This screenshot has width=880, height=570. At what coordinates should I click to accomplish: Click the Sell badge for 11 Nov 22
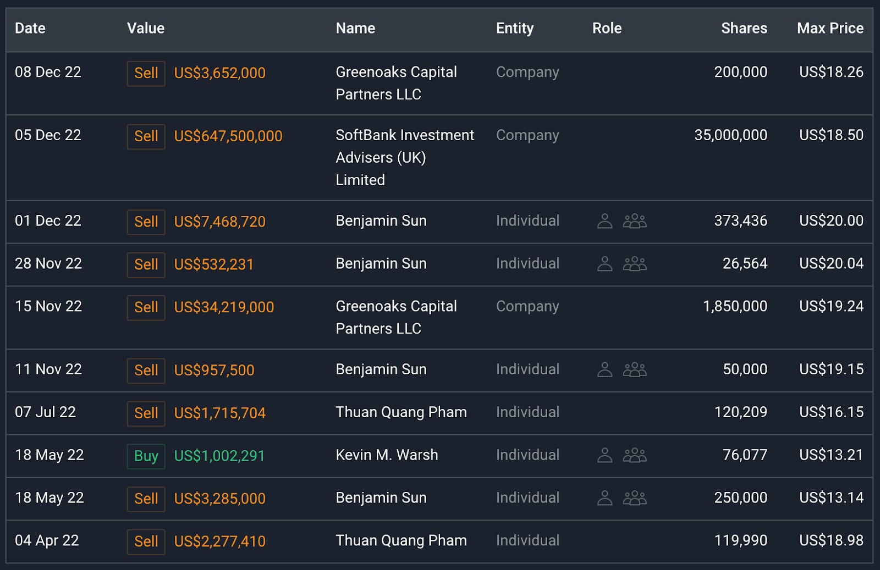coord(146,370)
